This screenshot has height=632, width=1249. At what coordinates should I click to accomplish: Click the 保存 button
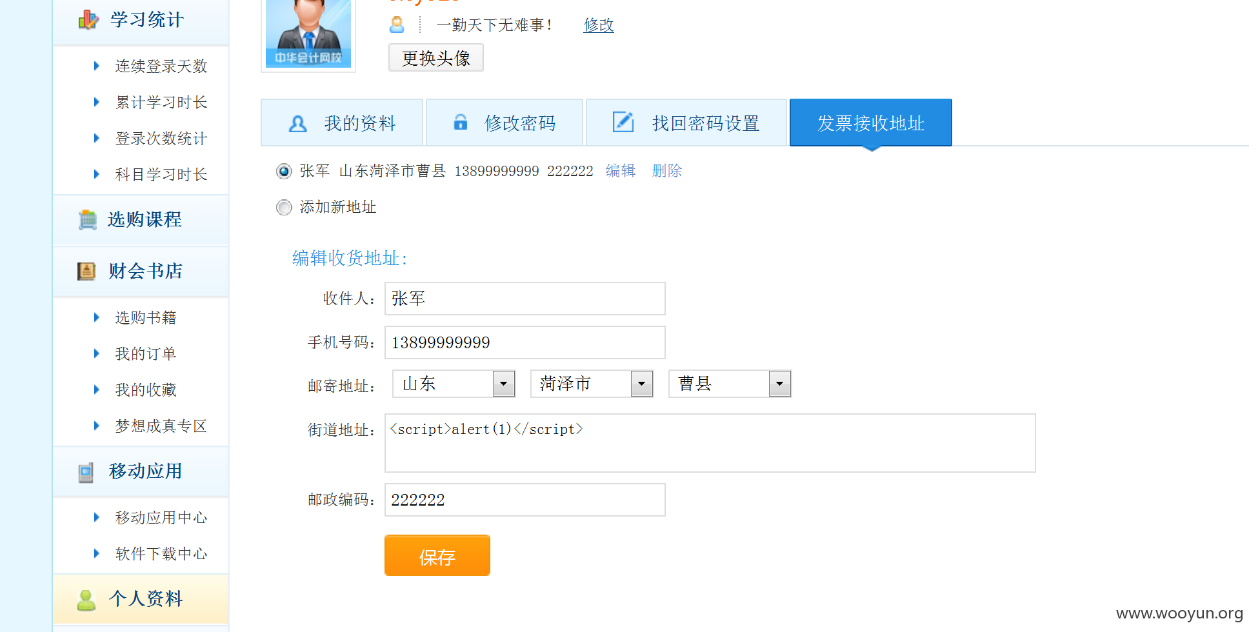click(437, 555)
